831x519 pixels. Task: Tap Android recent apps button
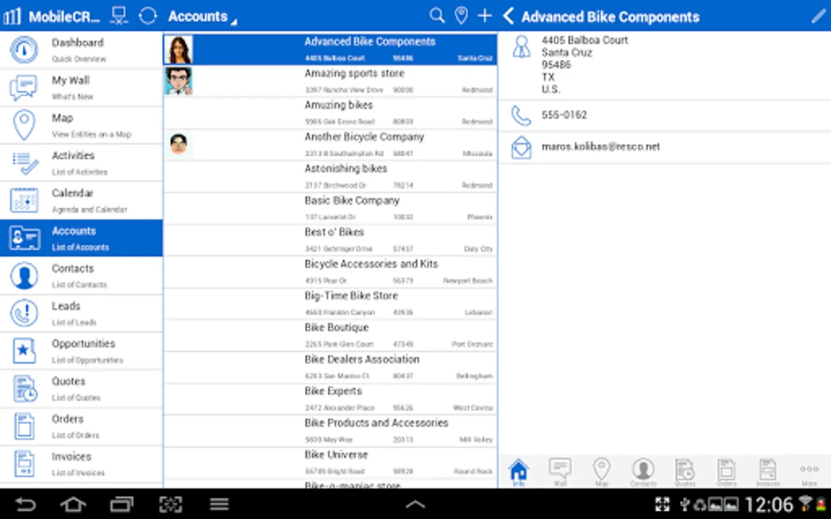tap(122, 505)
